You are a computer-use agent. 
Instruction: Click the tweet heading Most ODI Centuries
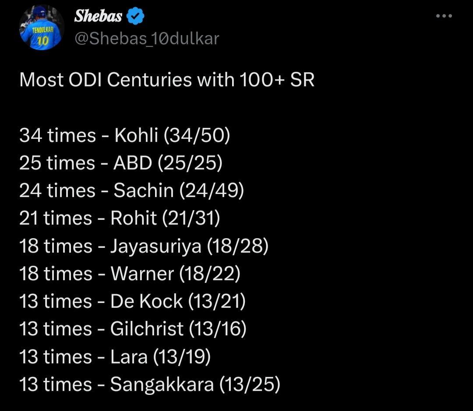coord(167,80)
